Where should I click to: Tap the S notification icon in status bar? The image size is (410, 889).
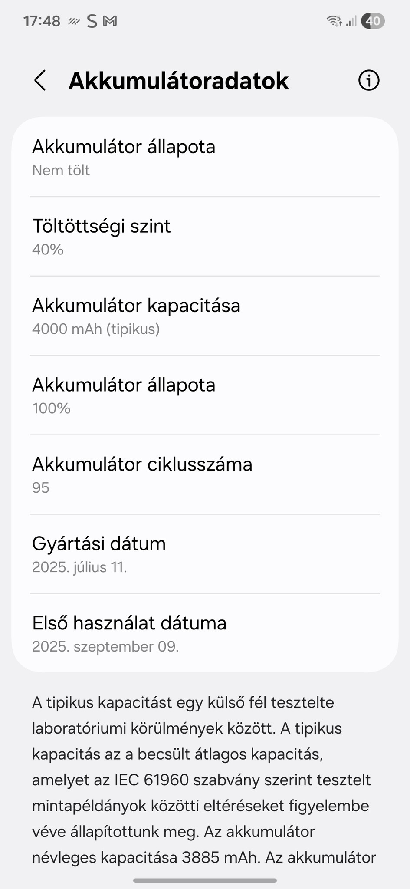[x=92, y=21]
